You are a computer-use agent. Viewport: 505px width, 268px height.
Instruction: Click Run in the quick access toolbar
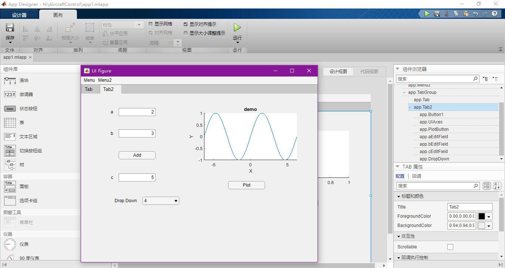pos(427,14)
